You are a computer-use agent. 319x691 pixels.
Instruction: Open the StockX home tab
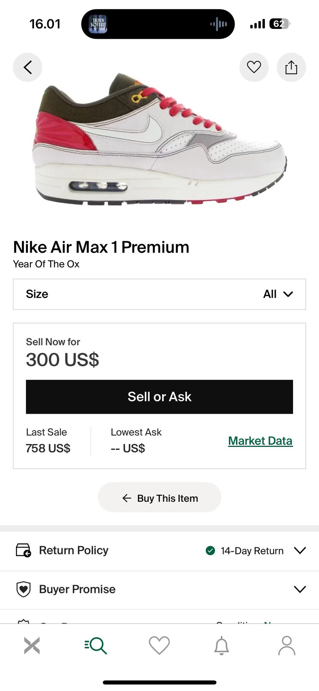32,646
